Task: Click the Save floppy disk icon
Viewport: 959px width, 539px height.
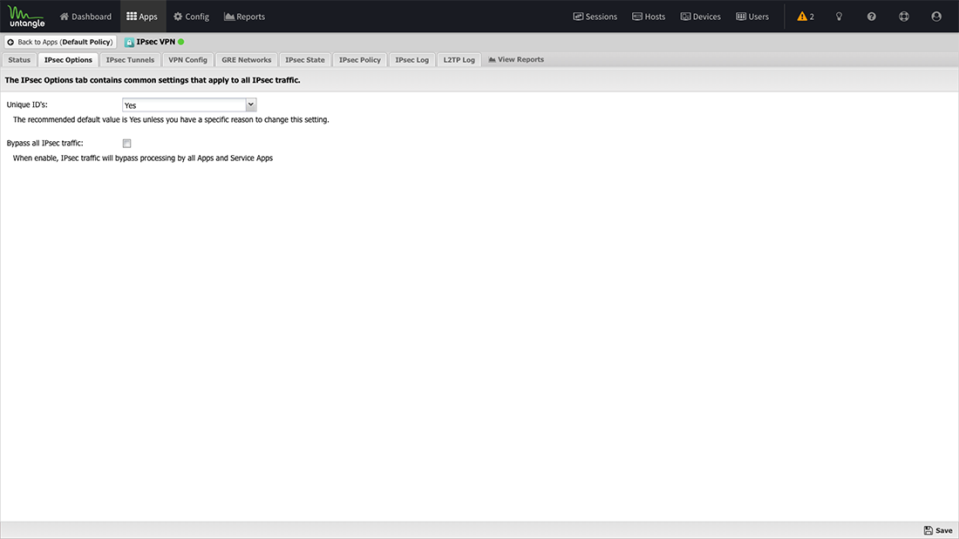Action: tap(928, 530)
